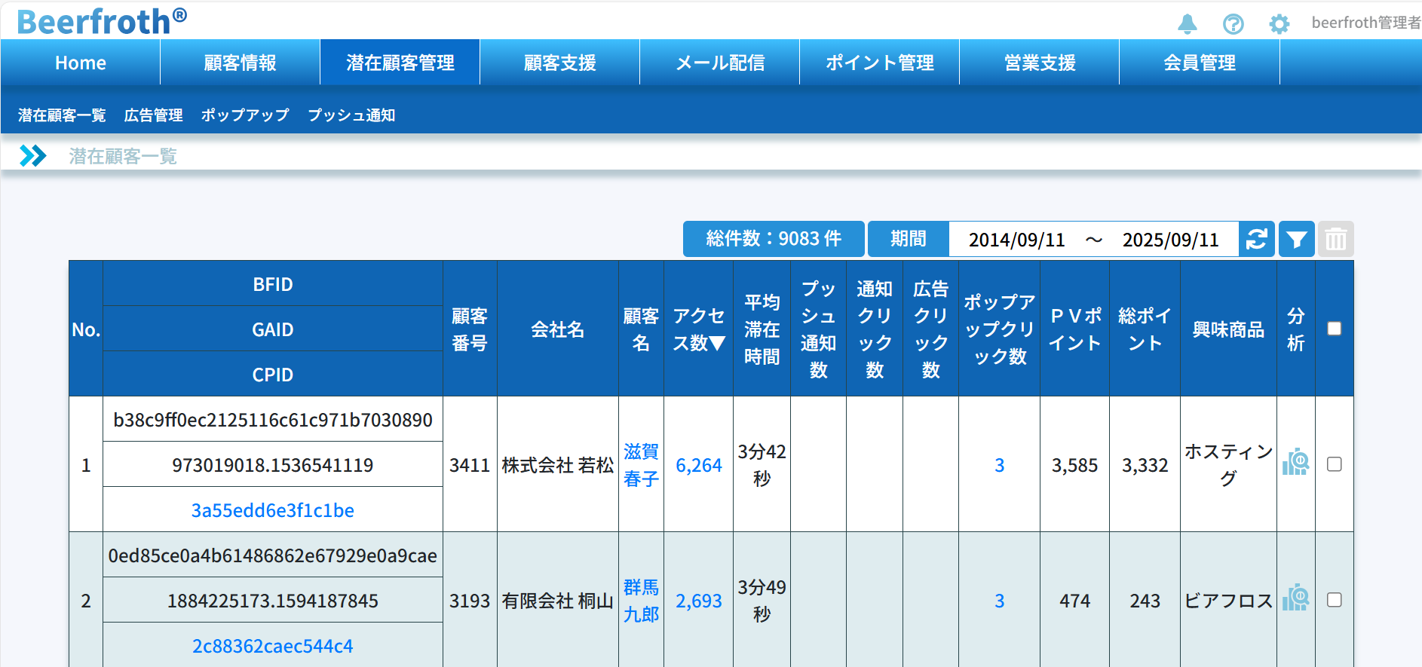This screenshot has height=667, width=1422.
Task: Select プッシュ通知 in the submenu
Action: 351,115
